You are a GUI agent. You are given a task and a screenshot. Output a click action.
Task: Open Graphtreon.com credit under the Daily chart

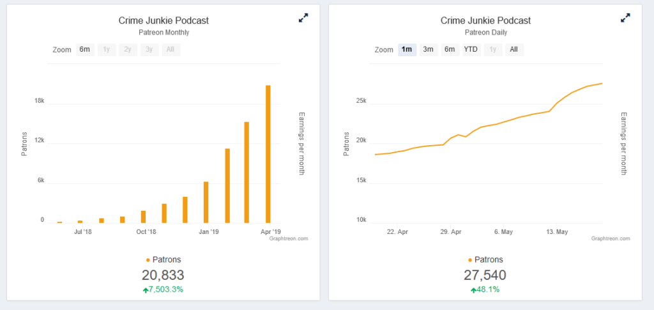click(x=611, y=238)
